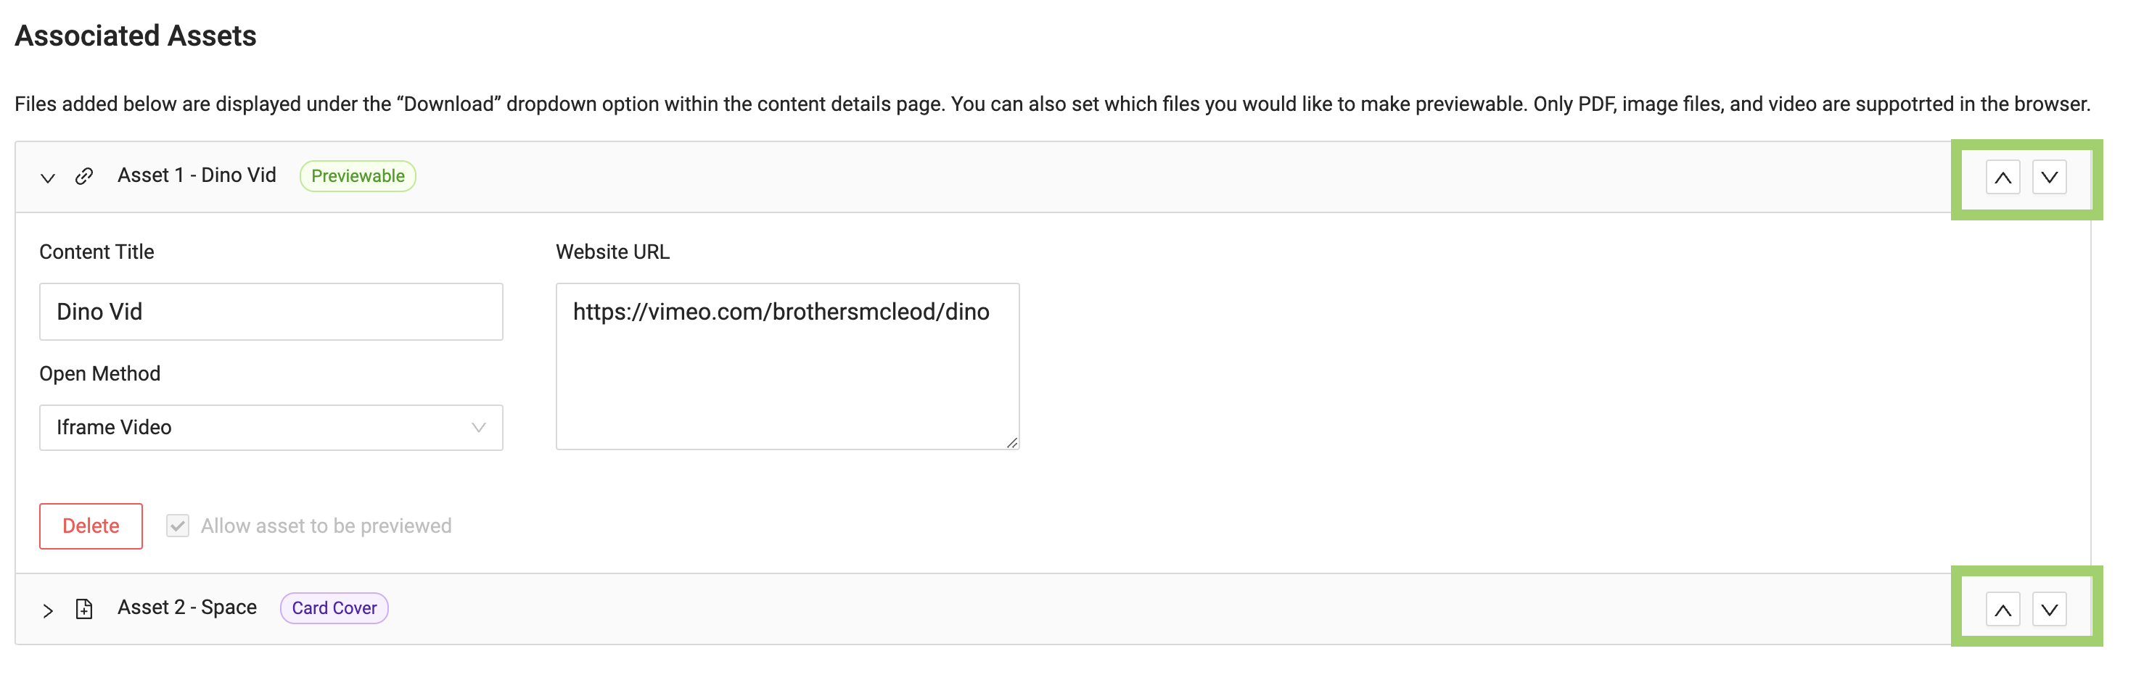This screenshot has height=680, width=2136.
Task: Open the Iframe Video open method dropdown
Action: pyautogui.click(x=271, y=428)
